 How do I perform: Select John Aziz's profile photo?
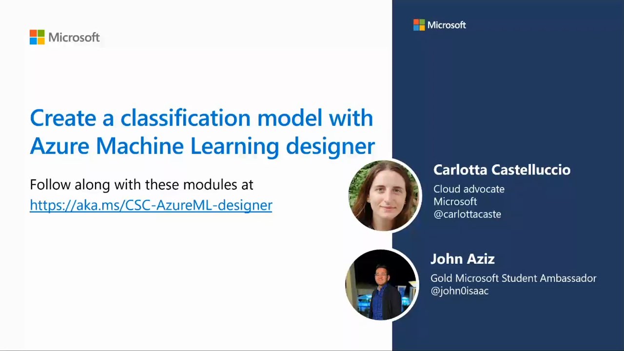(382, 285)
